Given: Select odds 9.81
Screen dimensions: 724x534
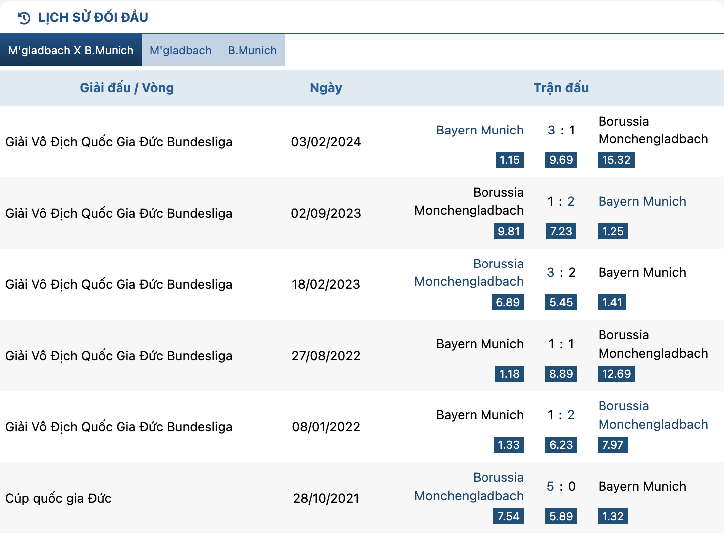Looking at the screenshot, I should 509,231.
